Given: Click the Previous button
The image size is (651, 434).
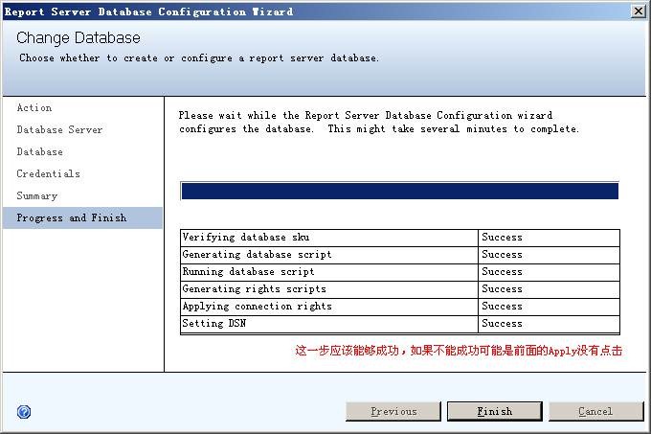Looking at the screenshot, I should (393, 411).
